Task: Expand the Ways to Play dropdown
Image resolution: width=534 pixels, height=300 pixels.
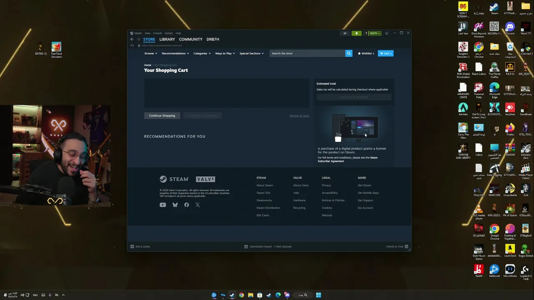Action: click(225, 53)
